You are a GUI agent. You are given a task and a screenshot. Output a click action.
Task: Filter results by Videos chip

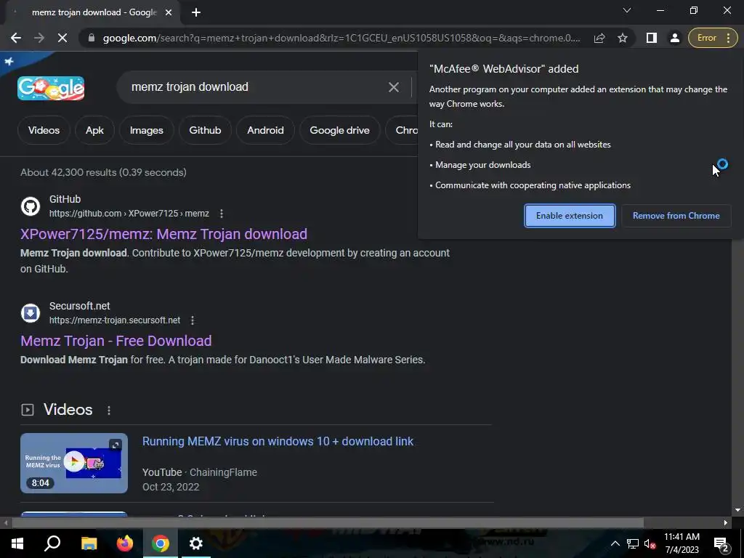point(44,130)
